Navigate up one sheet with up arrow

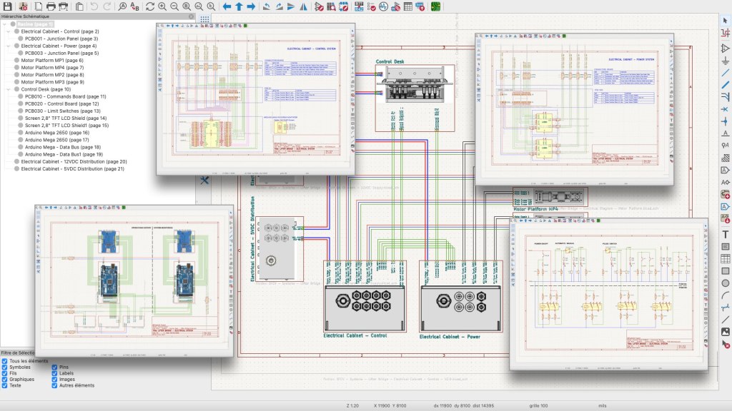point(239,6)
